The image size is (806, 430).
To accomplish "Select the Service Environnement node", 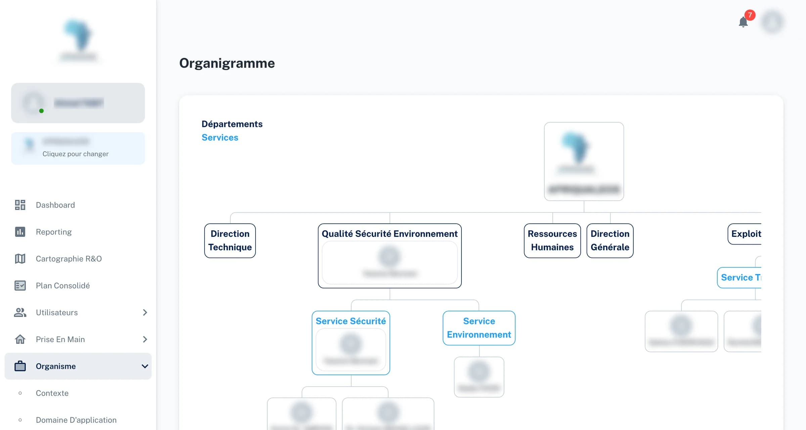I will pos(479,328).
